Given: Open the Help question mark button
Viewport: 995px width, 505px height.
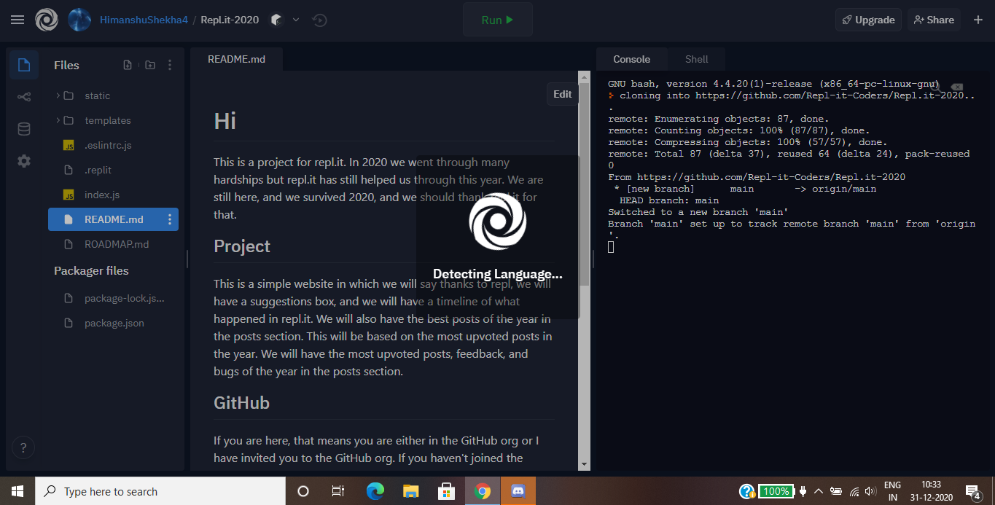Looking at the screenshot, I should (23, 447).
